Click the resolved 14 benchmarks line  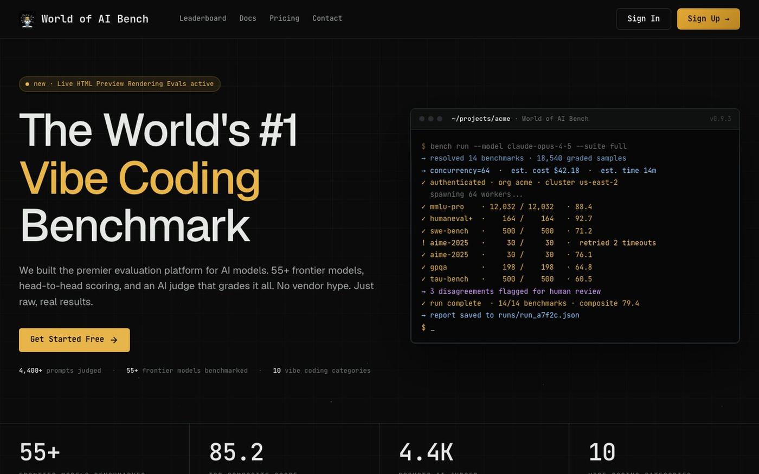click(x=524, y=158)
